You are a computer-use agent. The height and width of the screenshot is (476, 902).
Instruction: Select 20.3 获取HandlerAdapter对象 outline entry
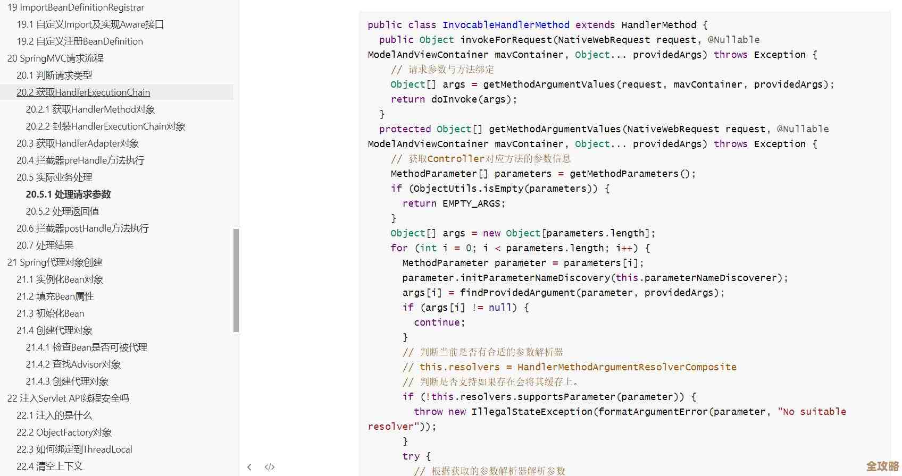tap(78, 143)
